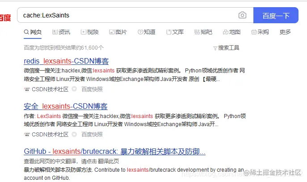Open 搜索工具 filter options
The image size is (307, 182).
coord(226,47)
